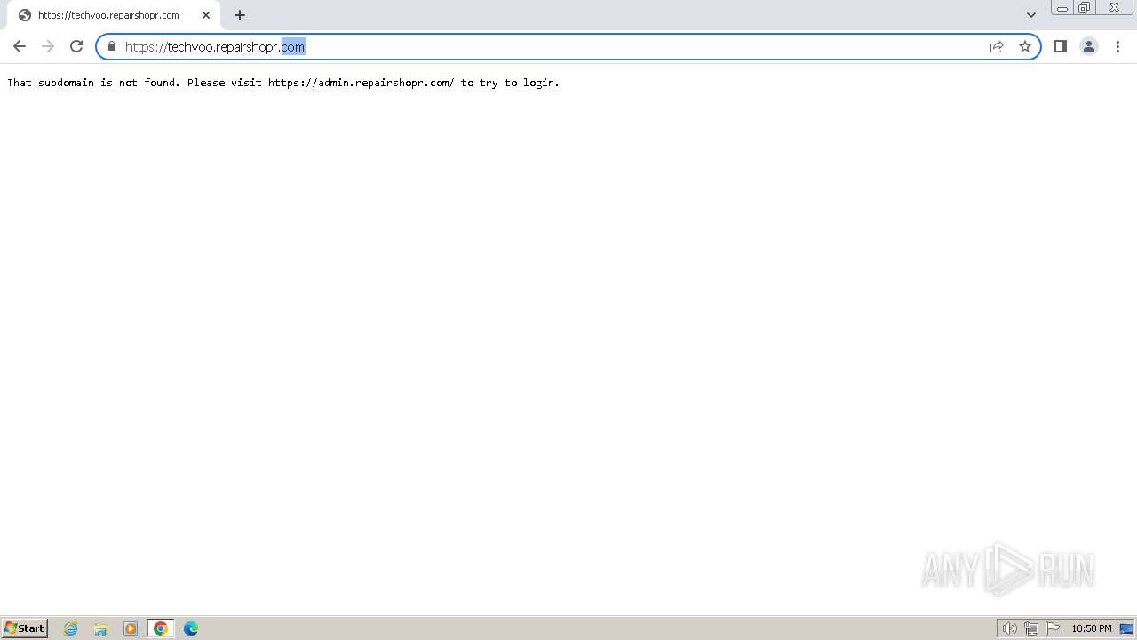
Task: Open Windows Media Player from the taskbar
Action: tap(131, 628)
